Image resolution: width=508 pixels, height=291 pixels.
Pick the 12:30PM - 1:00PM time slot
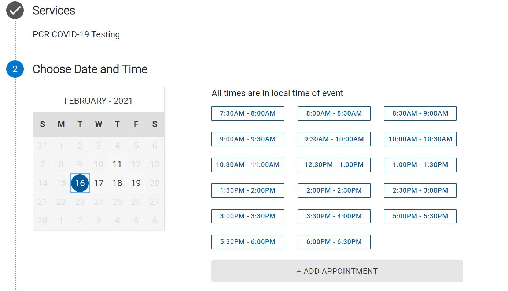(x=334, y=165)
